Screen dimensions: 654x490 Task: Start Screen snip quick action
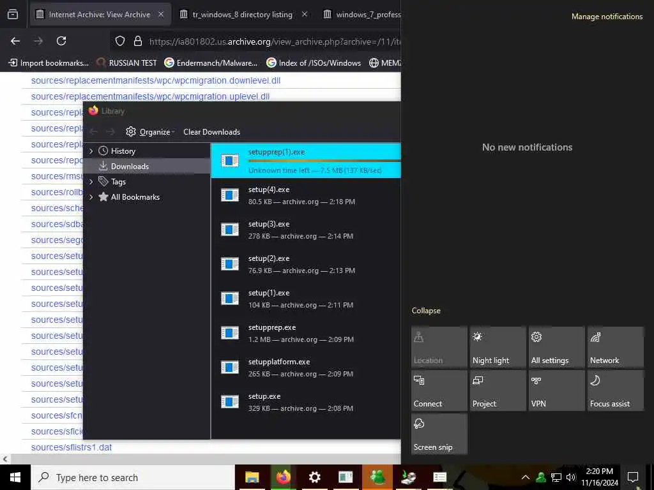point(439,434)
